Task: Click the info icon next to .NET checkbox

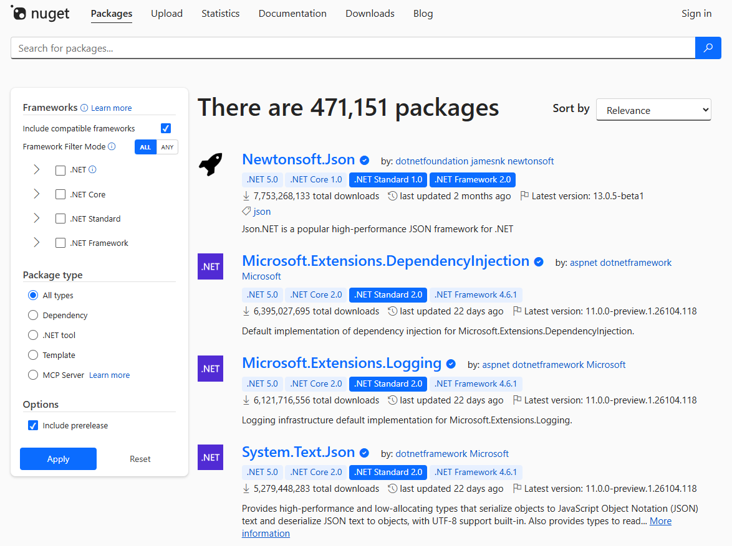Action: (x=92, y=169)
